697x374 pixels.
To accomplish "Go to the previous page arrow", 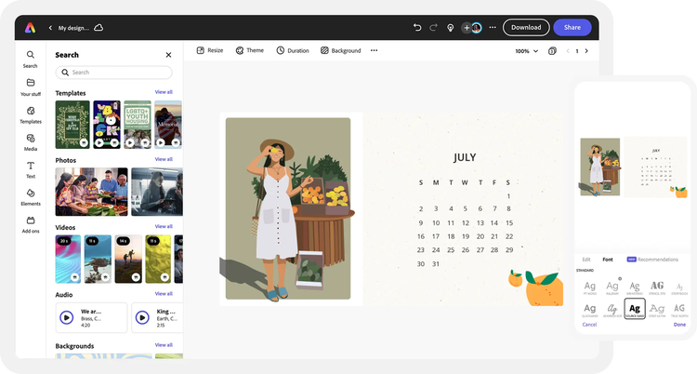I will tap(568, 51).
